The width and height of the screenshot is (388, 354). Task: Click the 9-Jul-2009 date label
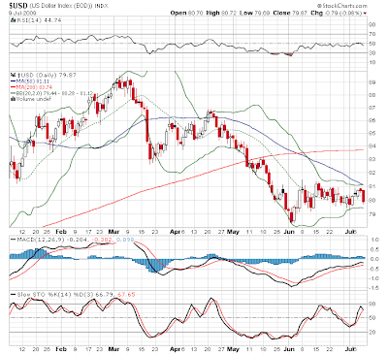pyautogui.click(x=22, y=14)
